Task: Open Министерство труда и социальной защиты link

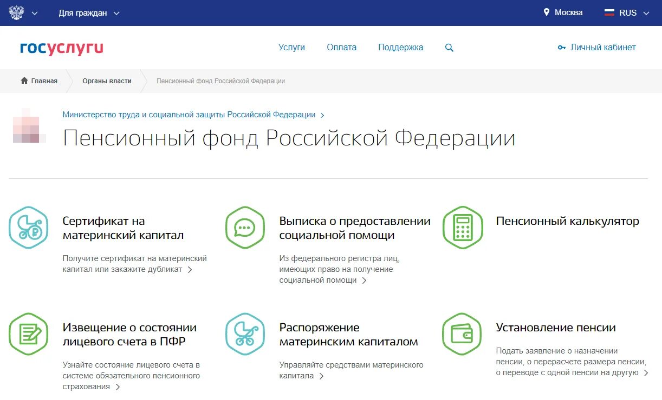Action: coord(189,115)
